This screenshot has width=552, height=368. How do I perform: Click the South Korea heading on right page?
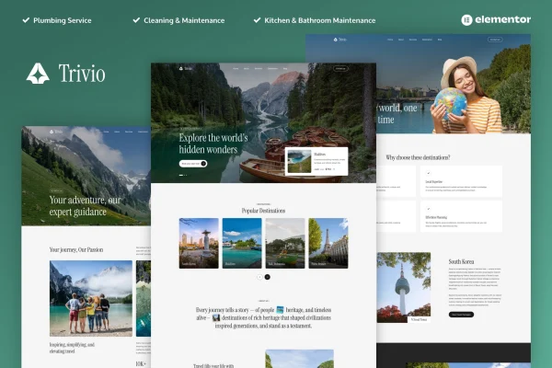click(x=461, y=261)
